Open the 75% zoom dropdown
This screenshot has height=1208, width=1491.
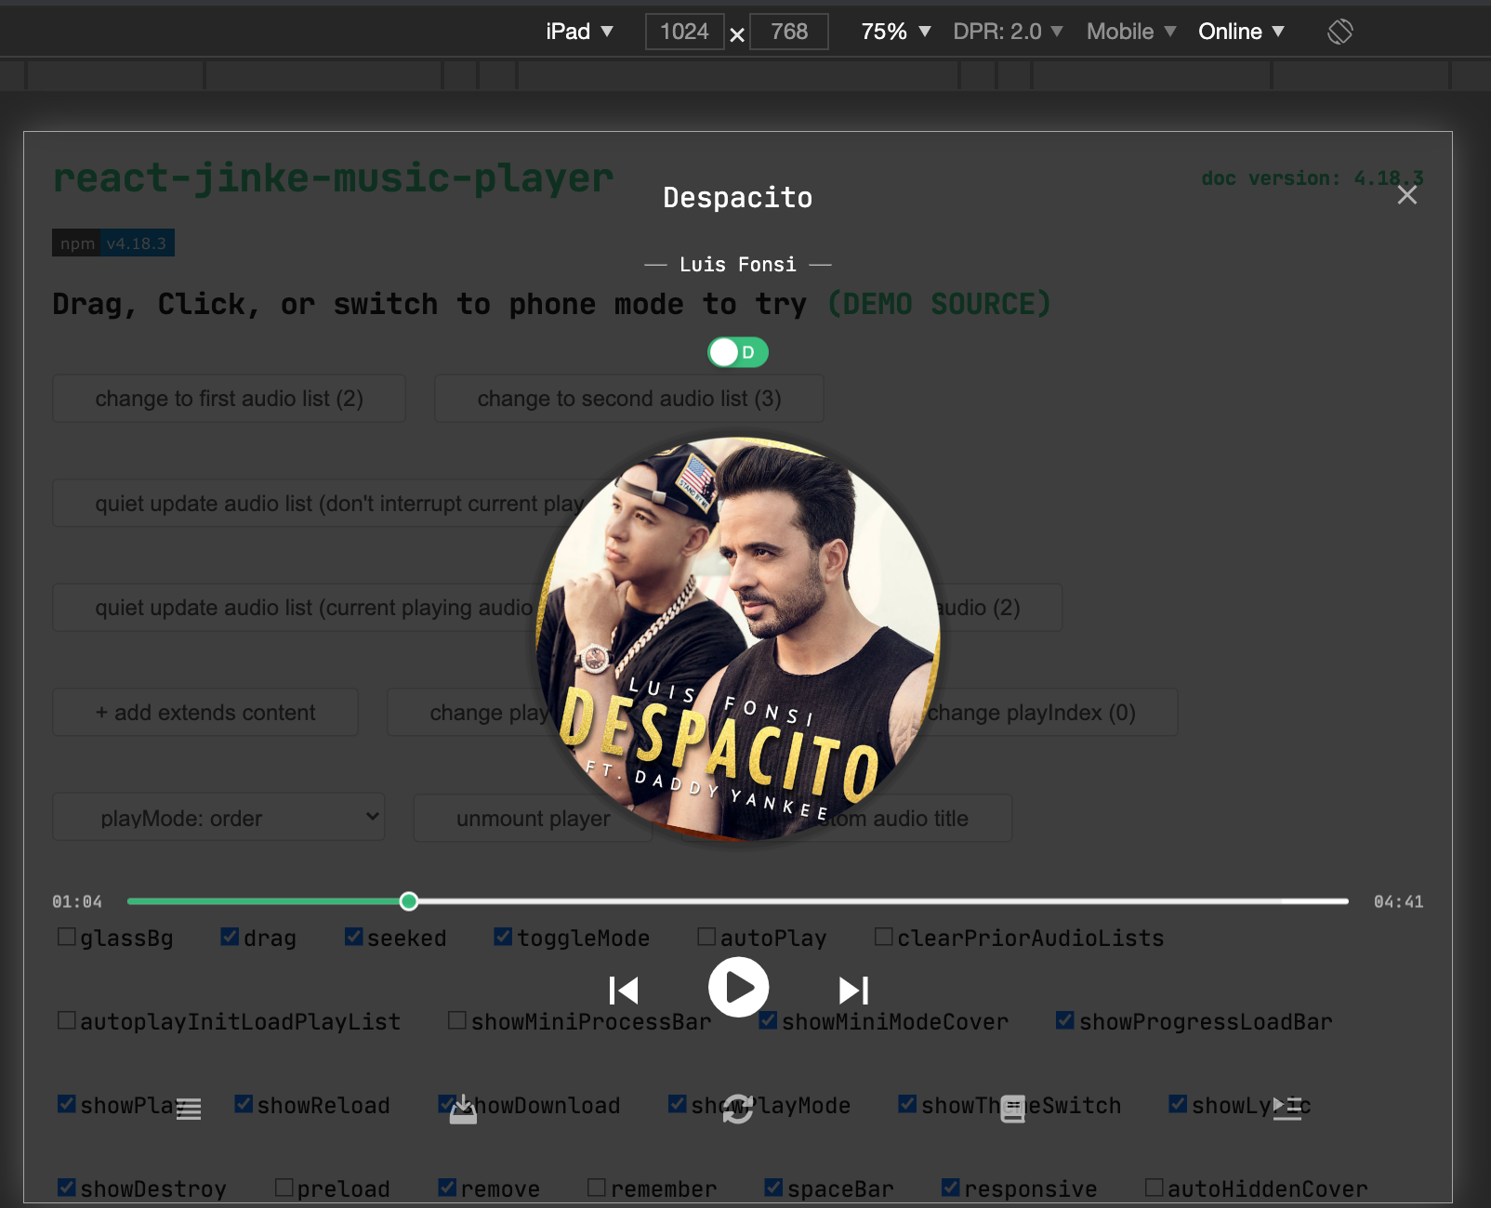tap(896, 32)
